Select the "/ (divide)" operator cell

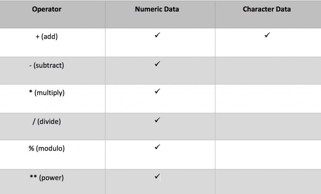pyautogui.click(x=47, y=121)
